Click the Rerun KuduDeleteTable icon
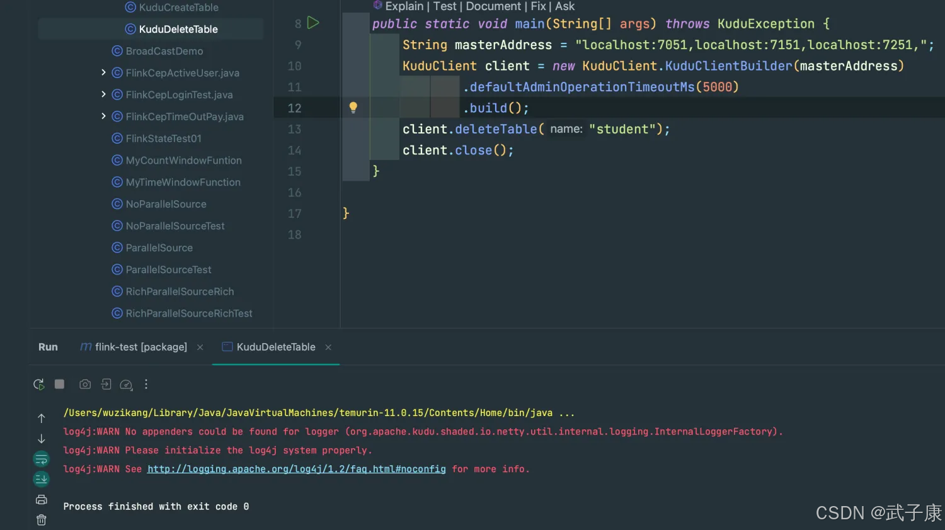The image size is (945, 530). (x=39, y=385)
